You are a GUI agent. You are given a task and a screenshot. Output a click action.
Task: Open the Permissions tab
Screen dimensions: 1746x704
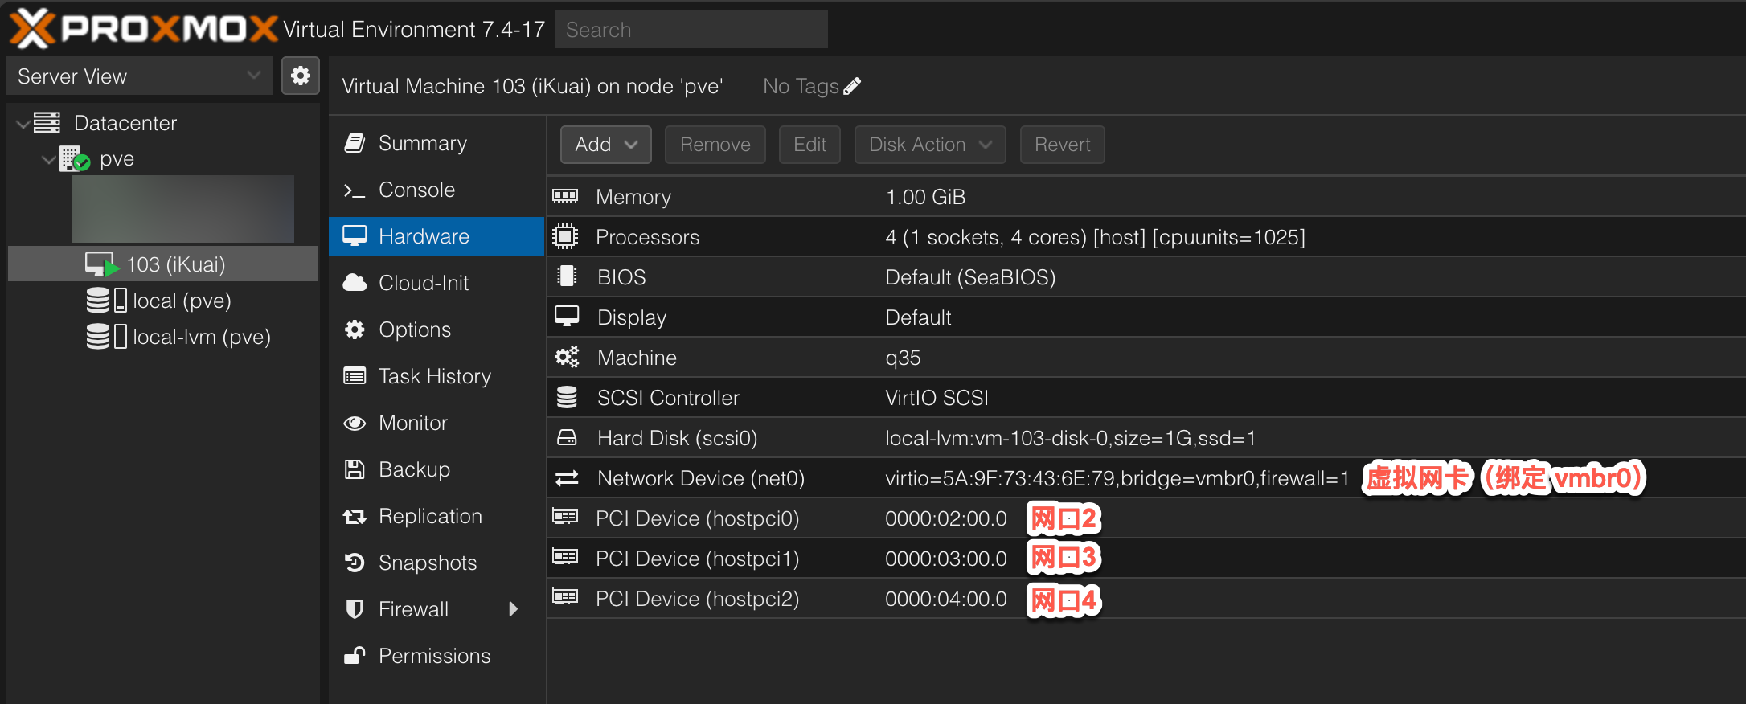tap(437, 656)
